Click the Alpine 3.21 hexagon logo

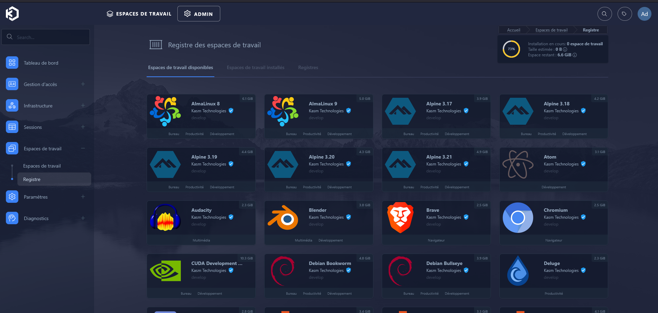[x=400, y=164]
